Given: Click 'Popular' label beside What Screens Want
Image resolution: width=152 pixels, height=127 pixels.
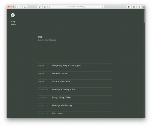Looking at the screenshot, I should pos(41,82).
